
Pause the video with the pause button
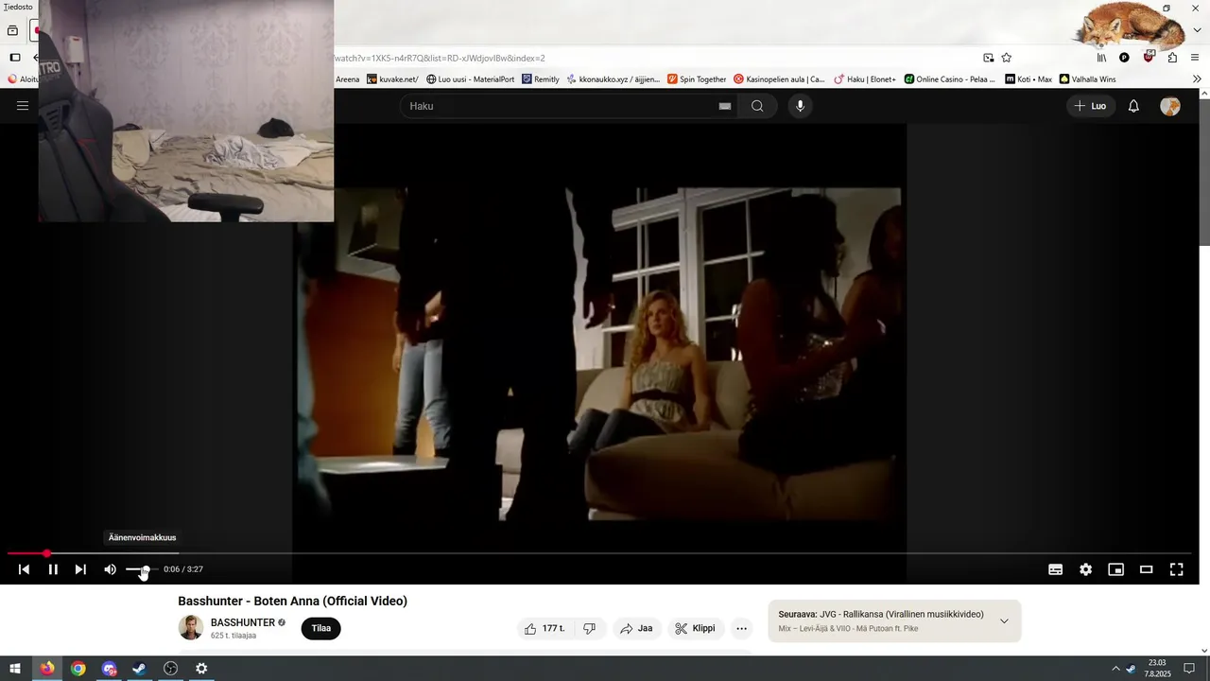(x=53, y=569)
